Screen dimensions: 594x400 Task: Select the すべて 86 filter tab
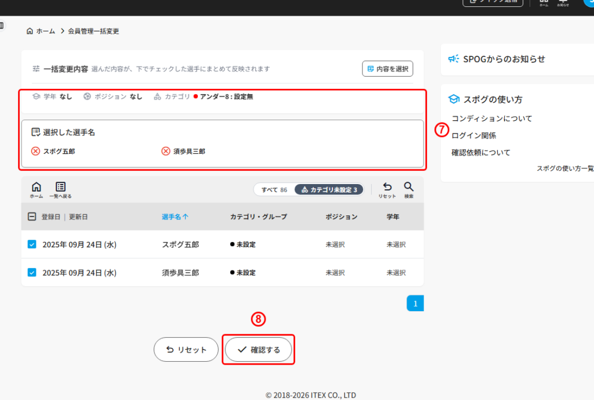click(274, 190)
